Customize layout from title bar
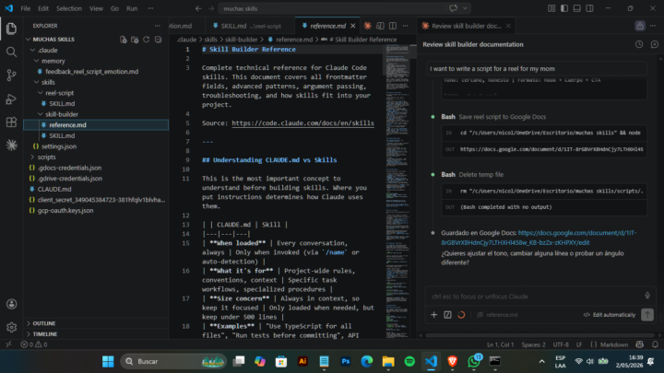This screenshot has width=664, height=373. (x=551, y=8)
